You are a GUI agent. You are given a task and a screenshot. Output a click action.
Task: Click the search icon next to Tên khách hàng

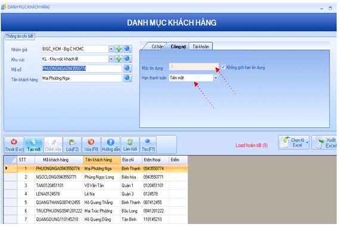pos(127,78)
